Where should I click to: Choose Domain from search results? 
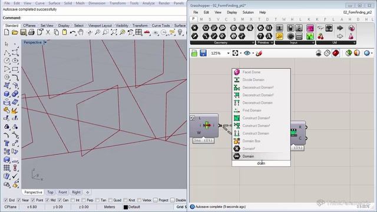coord(262,156)
